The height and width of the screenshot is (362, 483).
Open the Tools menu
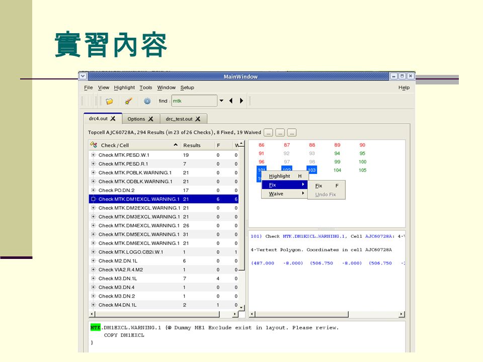(146, 87)
